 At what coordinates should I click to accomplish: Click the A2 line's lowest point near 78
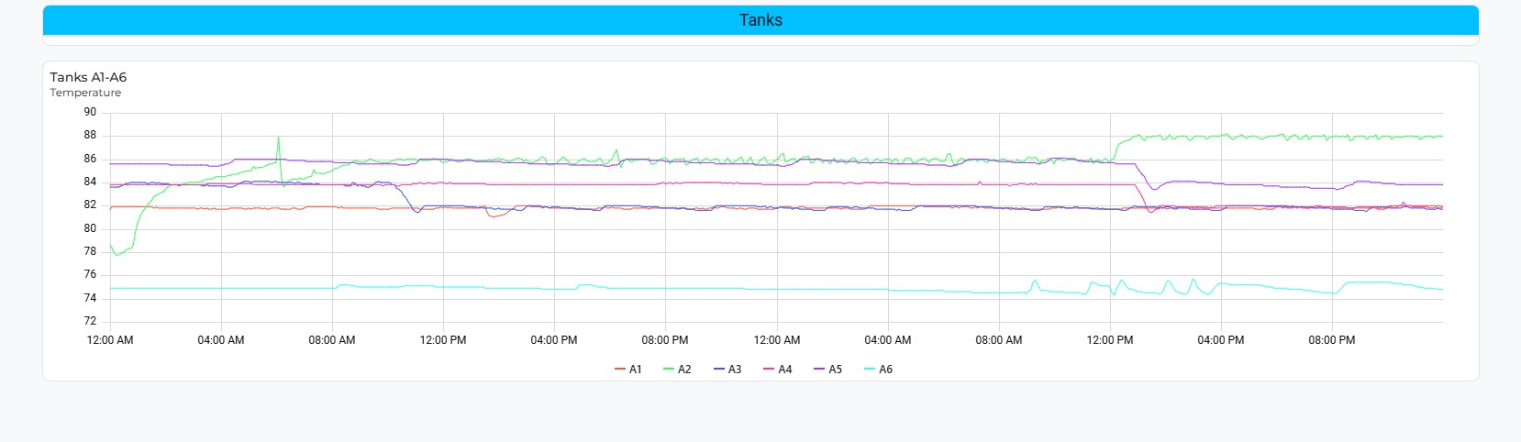point(117,254)
